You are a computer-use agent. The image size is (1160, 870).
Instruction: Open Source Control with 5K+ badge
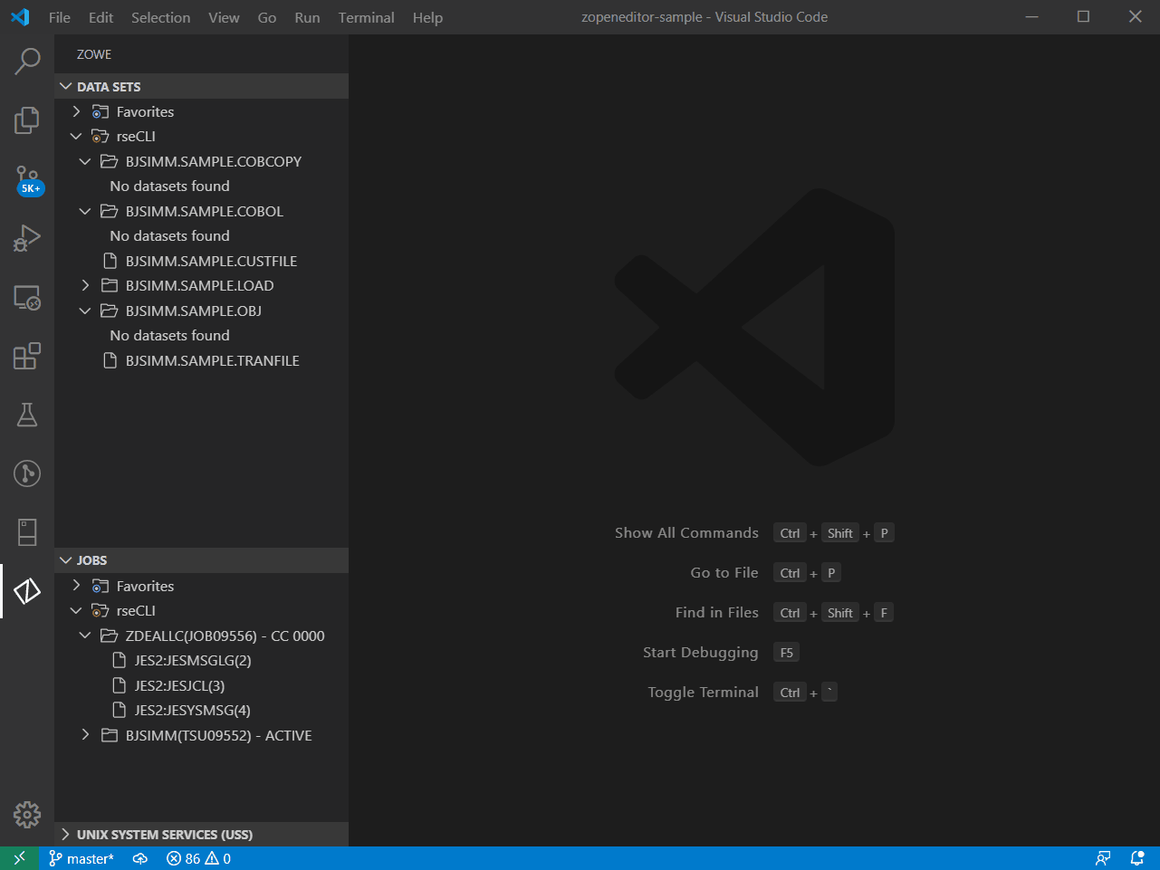click(x=27, y=179)
